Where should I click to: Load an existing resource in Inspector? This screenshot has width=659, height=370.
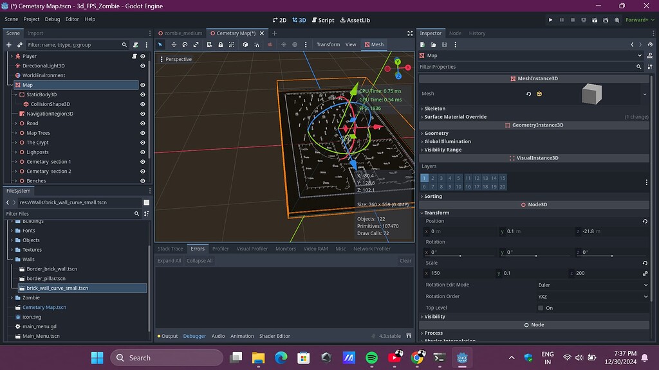(x=433, y=44)
